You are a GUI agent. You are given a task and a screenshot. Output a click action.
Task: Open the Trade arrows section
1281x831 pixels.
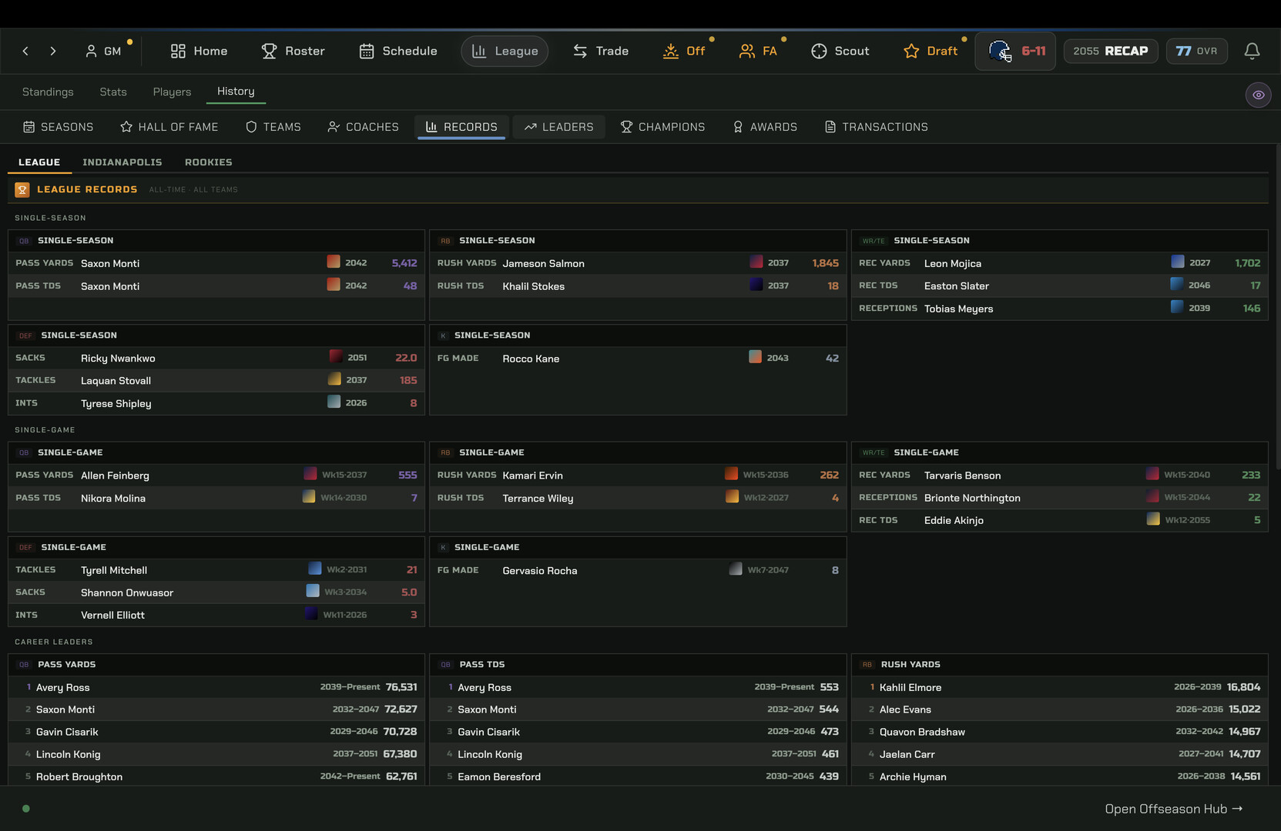[601, 51]
